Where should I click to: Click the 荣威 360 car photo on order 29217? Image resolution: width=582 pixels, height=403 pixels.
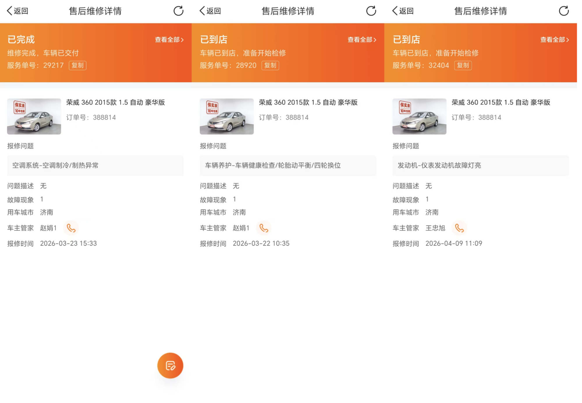[33, 116]
